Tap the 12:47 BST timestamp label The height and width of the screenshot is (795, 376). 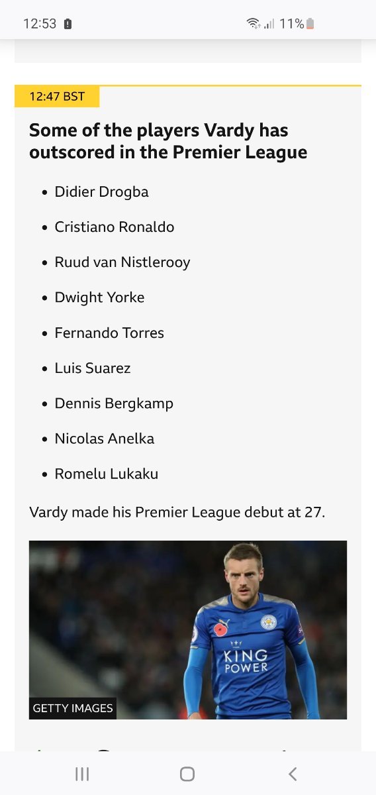point(57,96)
